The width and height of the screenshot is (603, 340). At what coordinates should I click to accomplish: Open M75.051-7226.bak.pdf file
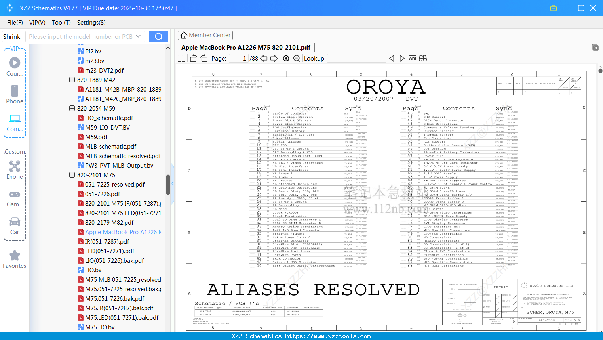pos(114,298)
